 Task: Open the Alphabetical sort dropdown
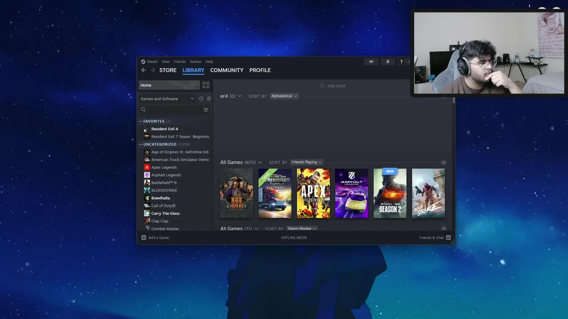tap(284, 96)
